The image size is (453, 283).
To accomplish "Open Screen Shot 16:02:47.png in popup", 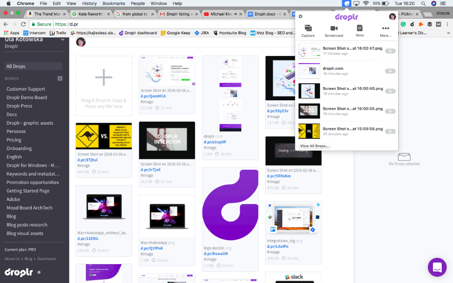I will pos(347,51).
